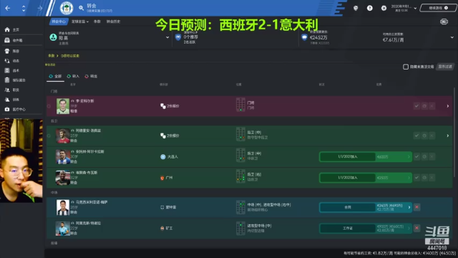Open the 合同 contract status button

point(348,207)
